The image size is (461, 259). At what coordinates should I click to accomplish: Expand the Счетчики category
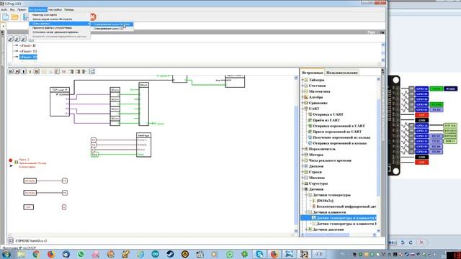[x=303, y=86]
